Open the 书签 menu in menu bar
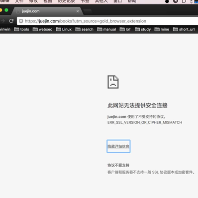Screen dimensions: 198x198 tap(85, 1)
